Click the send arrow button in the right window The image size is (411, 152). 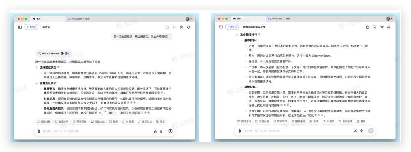371,131
